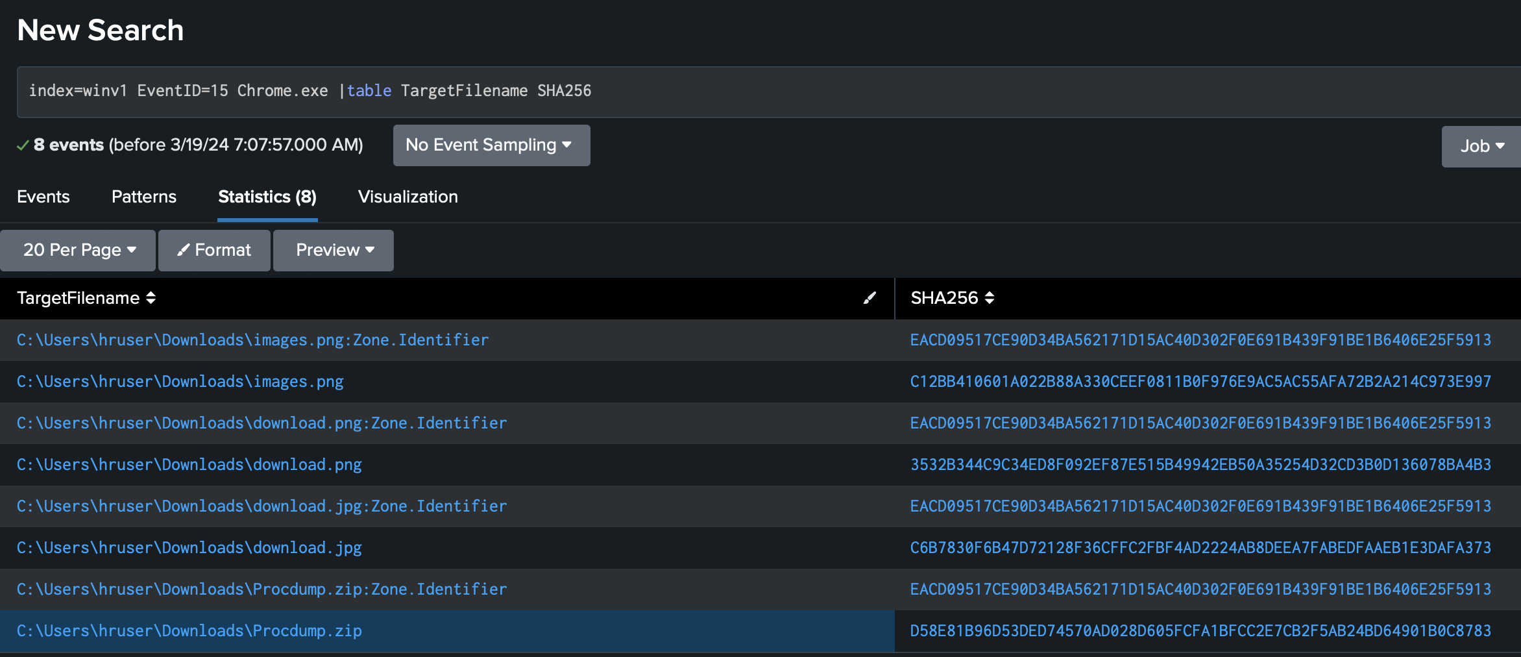Viewport: 1521px width, 657px height.
Task: Click SHA256 hash starting with 3532B344
Action: point(1200,464)
